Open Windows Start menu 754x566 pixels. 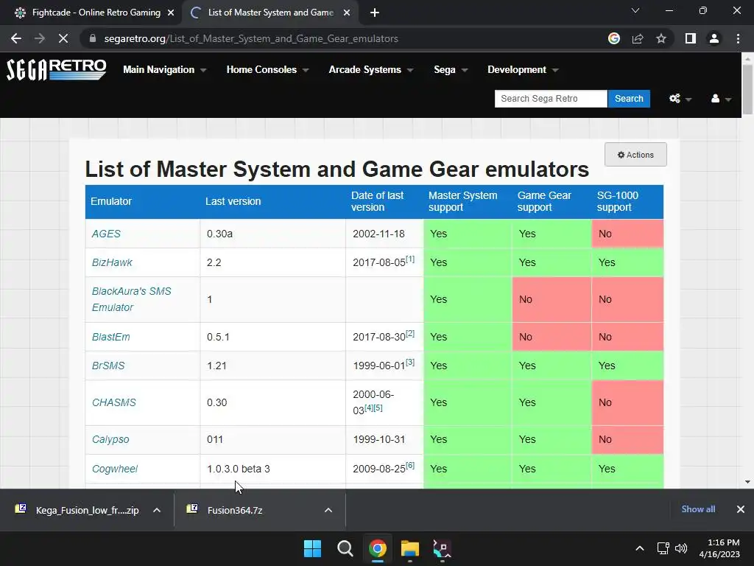[312, 548]
